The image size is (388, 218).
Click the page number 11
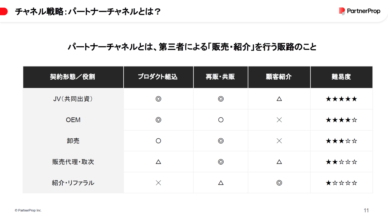coord(366,210)
